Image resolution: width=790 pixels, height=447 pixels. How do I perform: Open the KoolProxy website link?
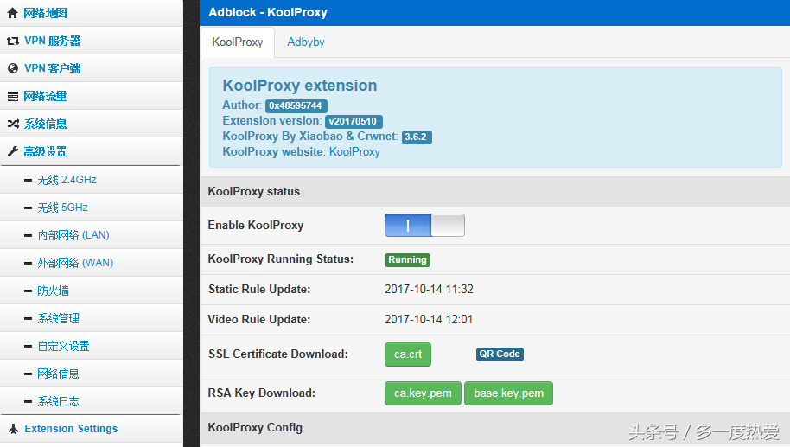pyautogui.click(x=354, y=151)
